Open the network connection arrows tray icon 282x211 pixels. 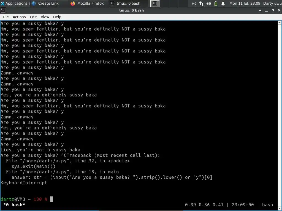[x=194, y=3]
